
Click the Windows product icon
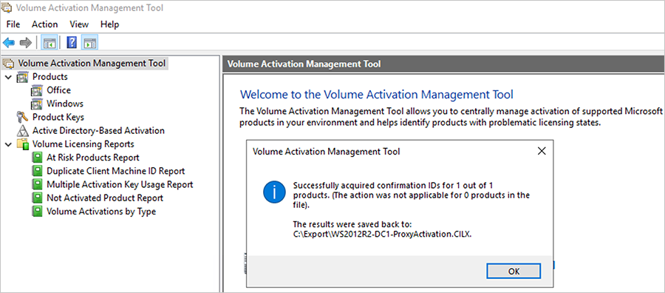[37, 104]
